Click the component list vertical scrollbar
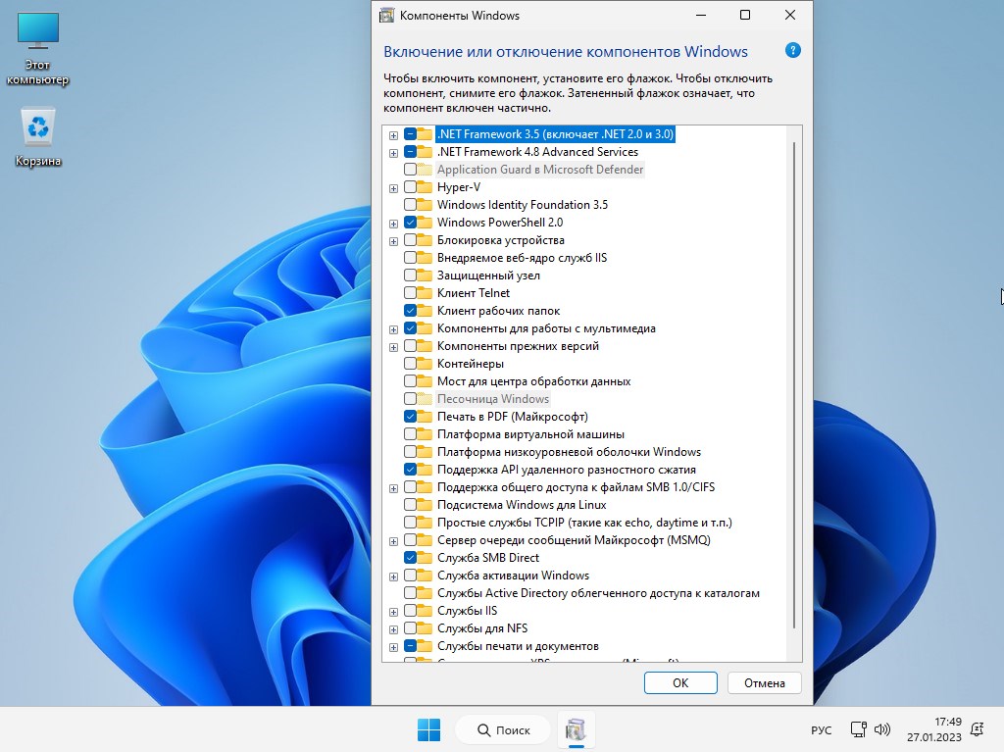The height and width of the screenshot is (752, 1004). coord(794,384)
